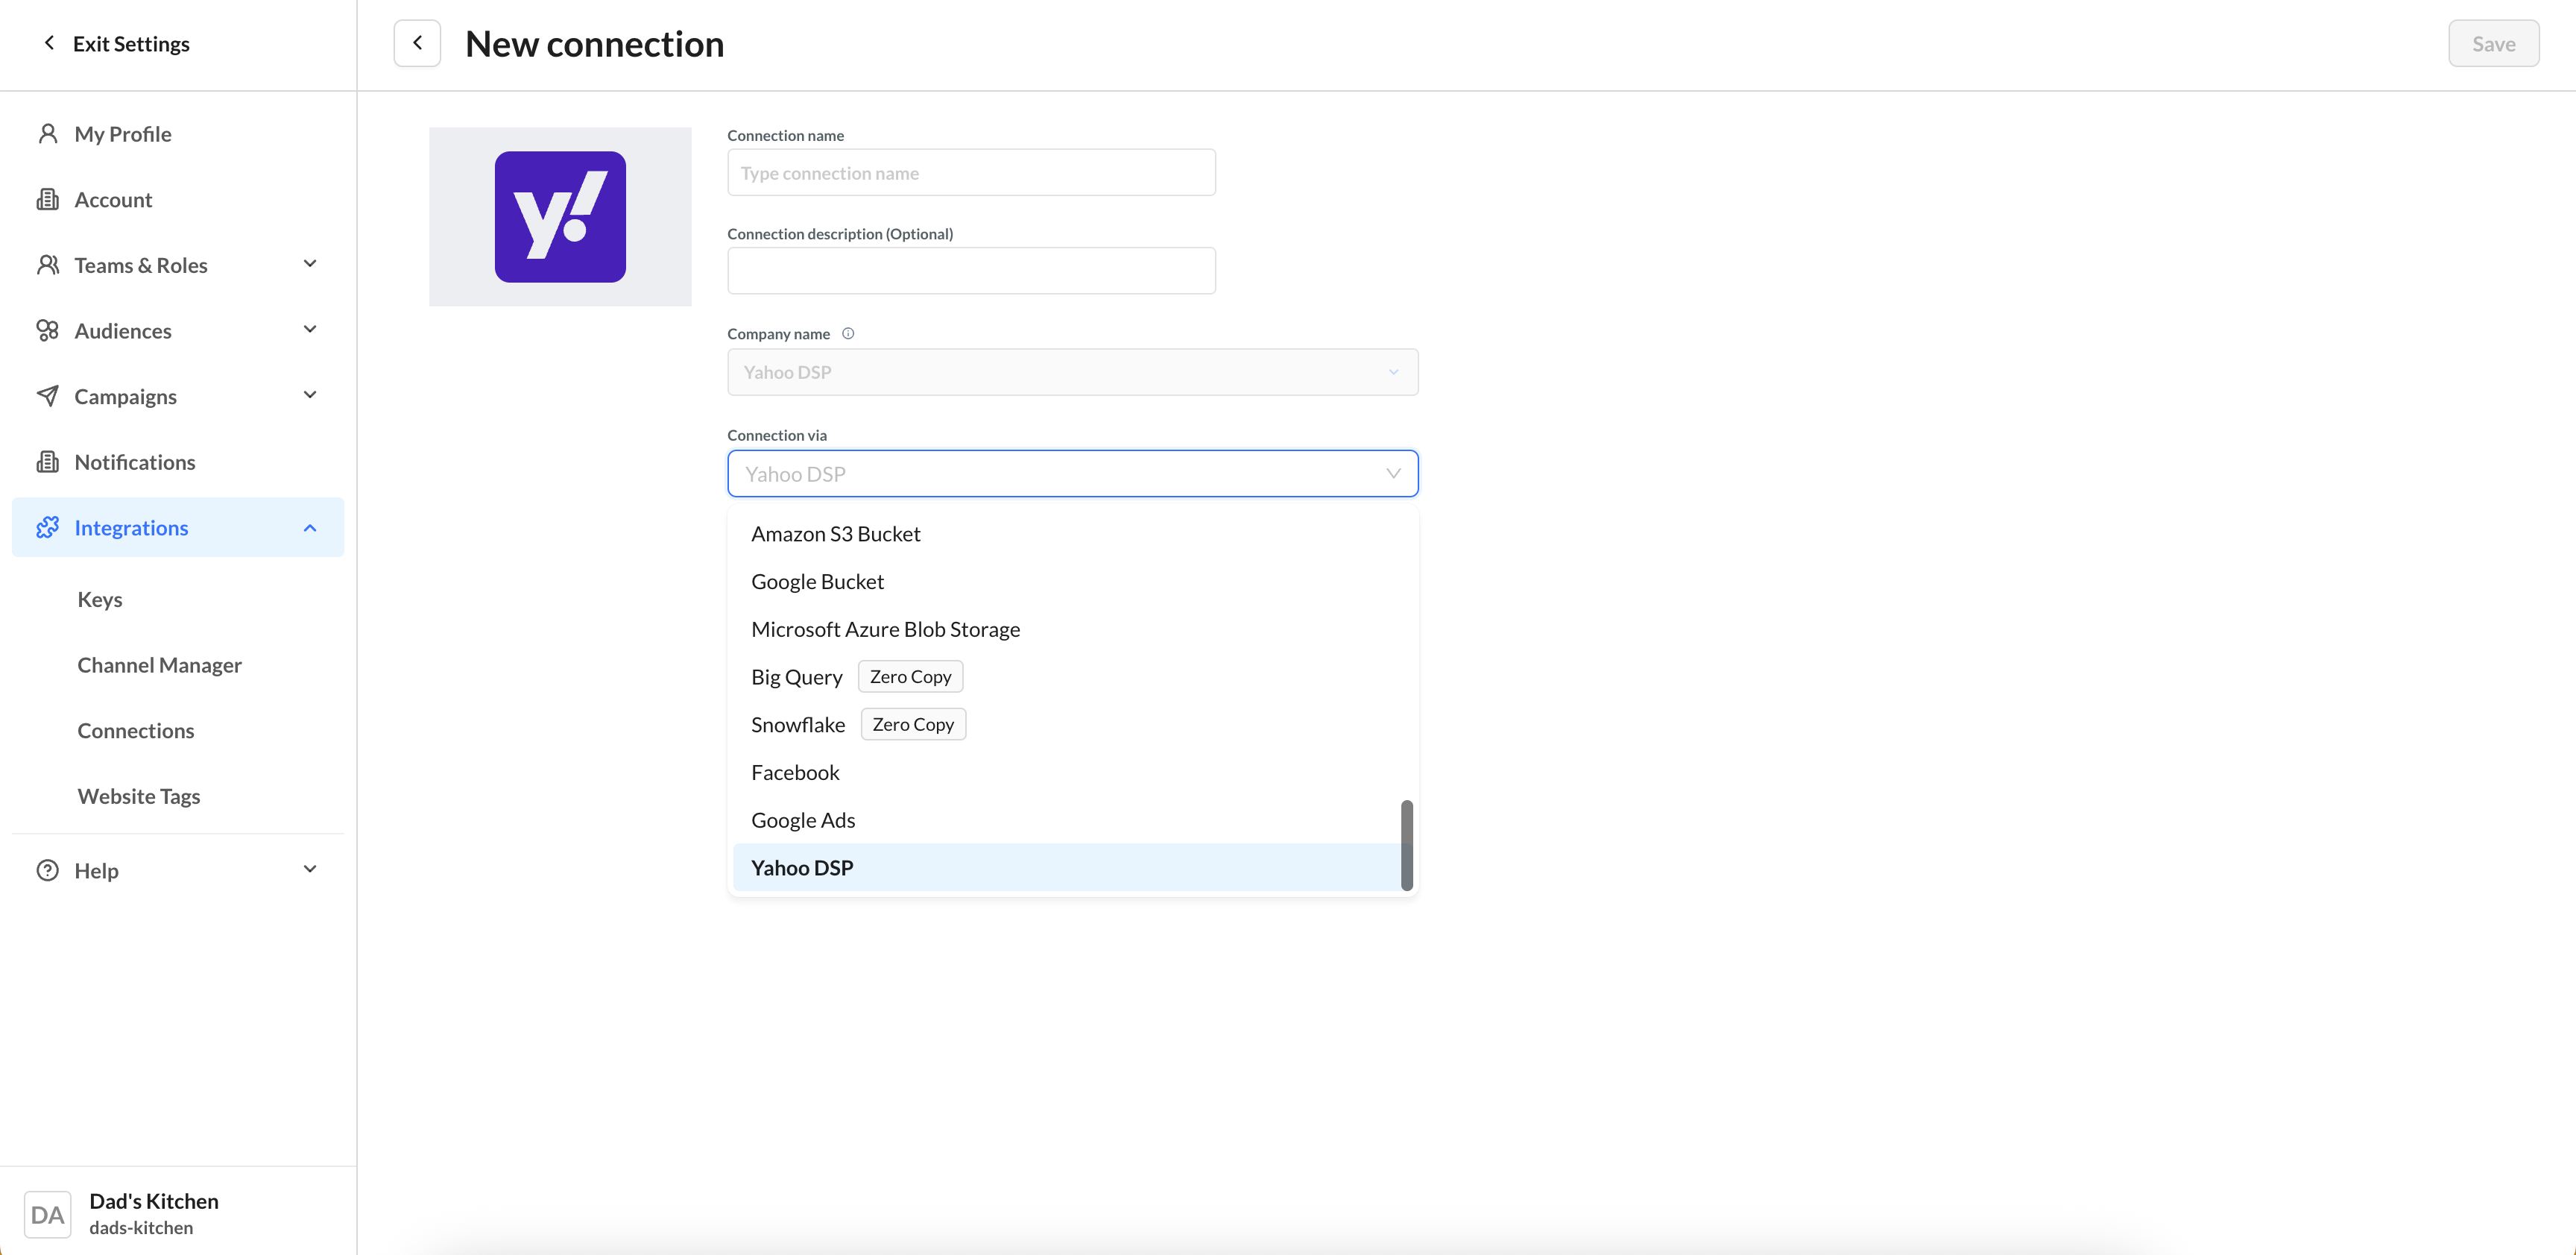Click the dropdown list scrollbar

pos(1406,845)
